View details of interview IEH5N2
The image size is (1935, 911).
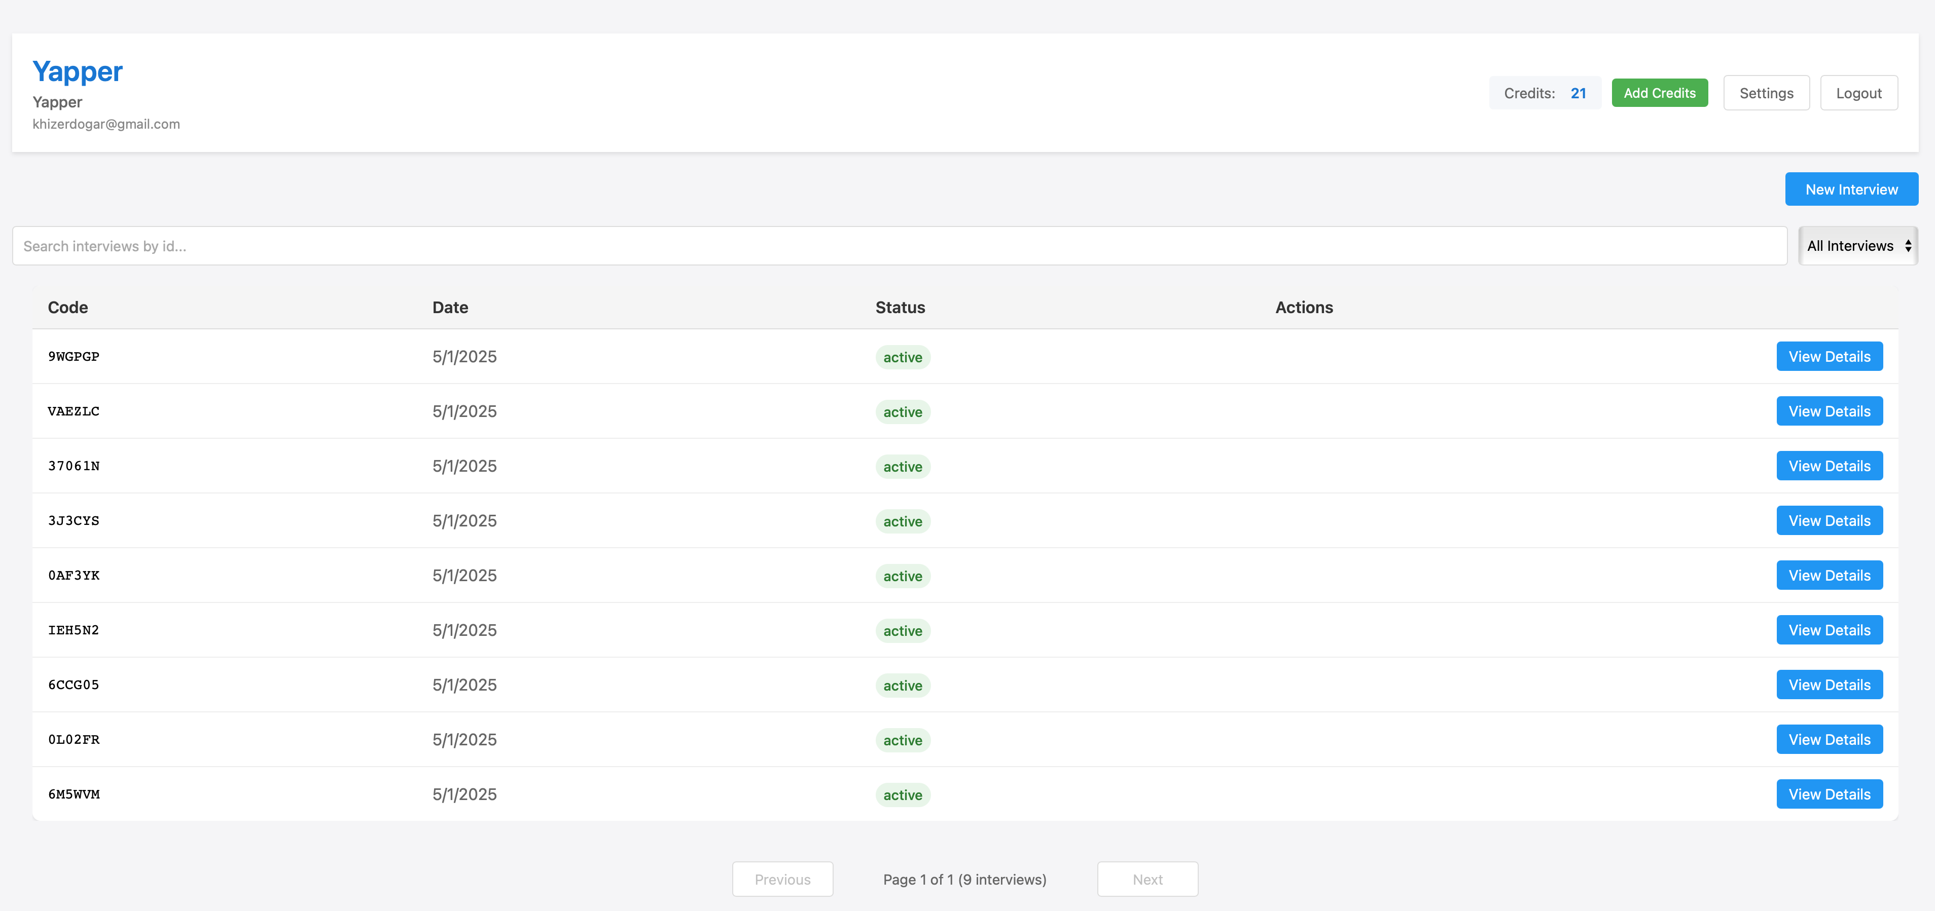point(1829,630)
